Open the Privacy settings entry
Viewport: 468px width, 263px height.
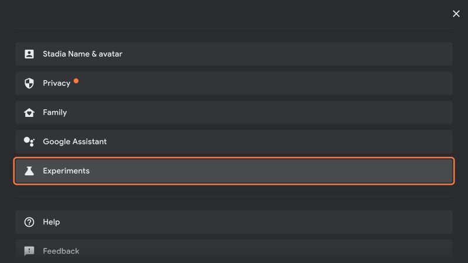tap(234, 83)
